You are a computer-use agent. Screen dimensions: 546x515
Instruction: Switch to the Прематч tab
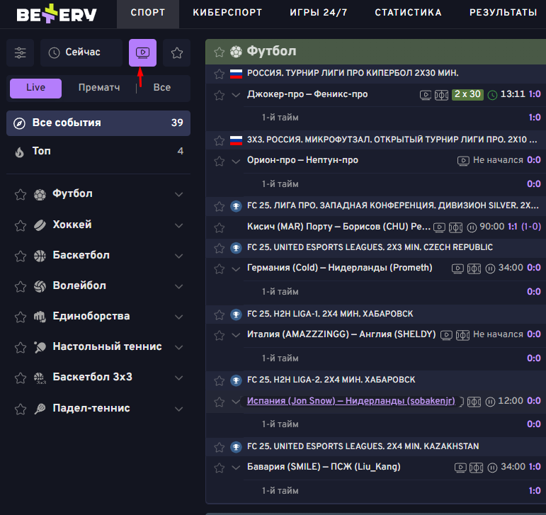coord(99,87)
